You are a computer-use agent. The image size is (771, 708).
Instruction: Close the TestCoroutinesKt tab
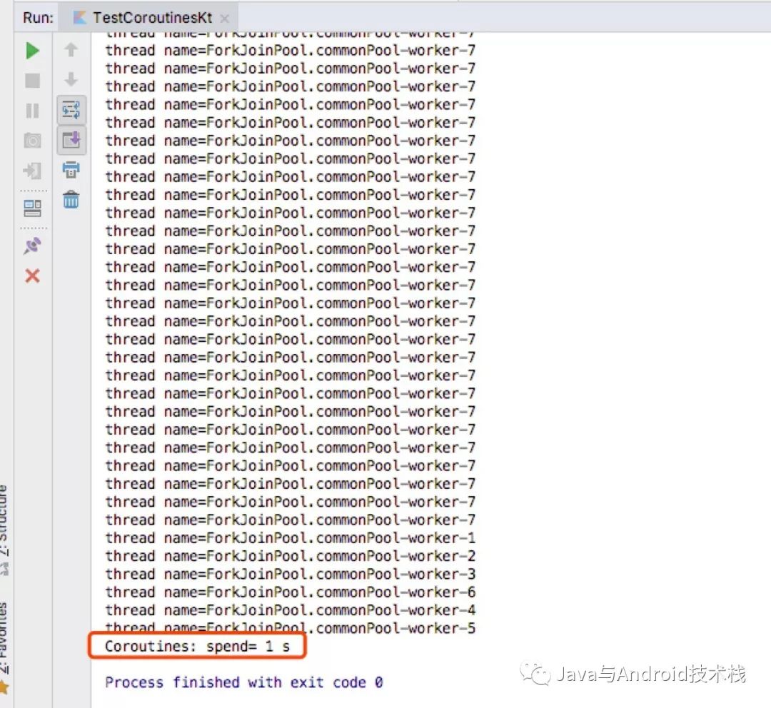pyautogui.click(x=225, y=19)
